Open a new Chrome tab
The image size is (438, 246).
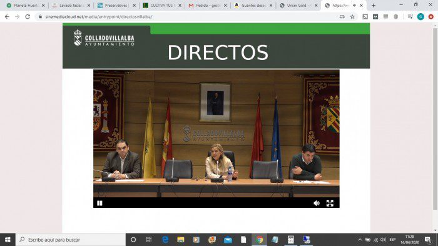tap(374, 5)
